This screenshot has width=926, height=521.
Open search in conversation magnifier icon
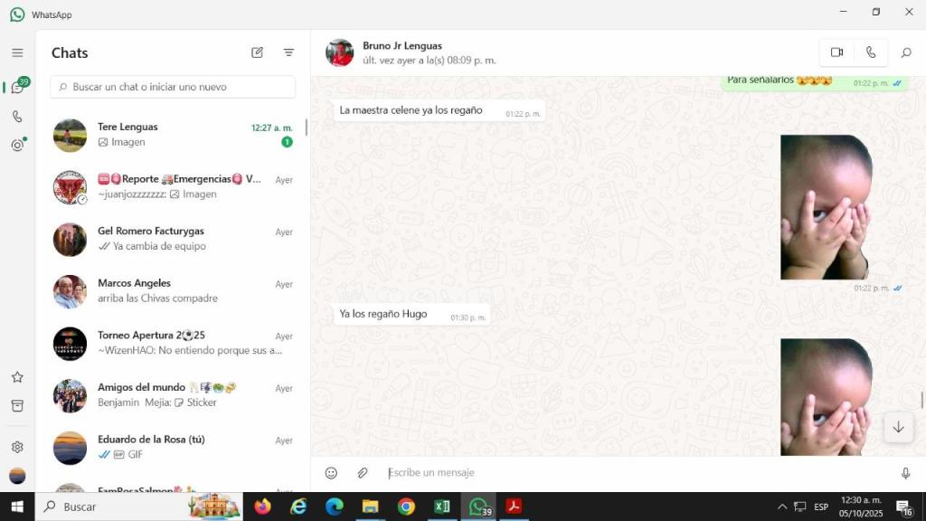[x=905, y=52]
